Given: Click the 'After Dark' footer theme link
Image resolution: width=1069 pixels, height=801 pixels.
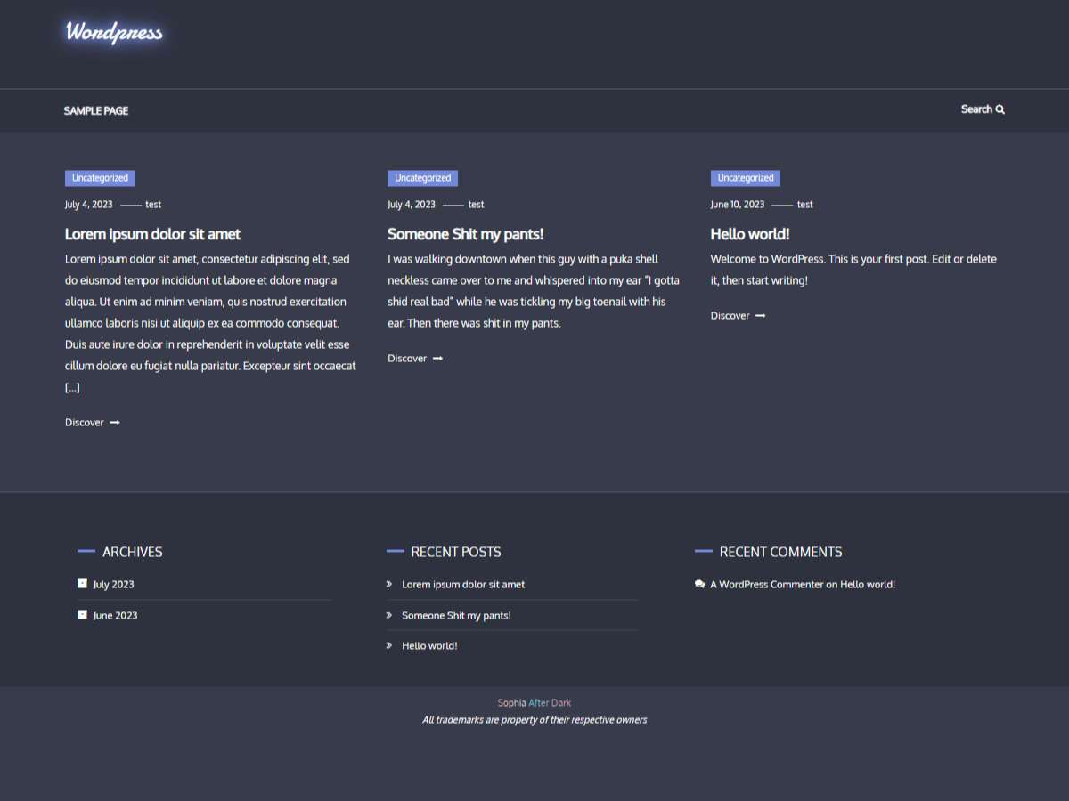Looking at the screenshot, I should tap(550, 703).
